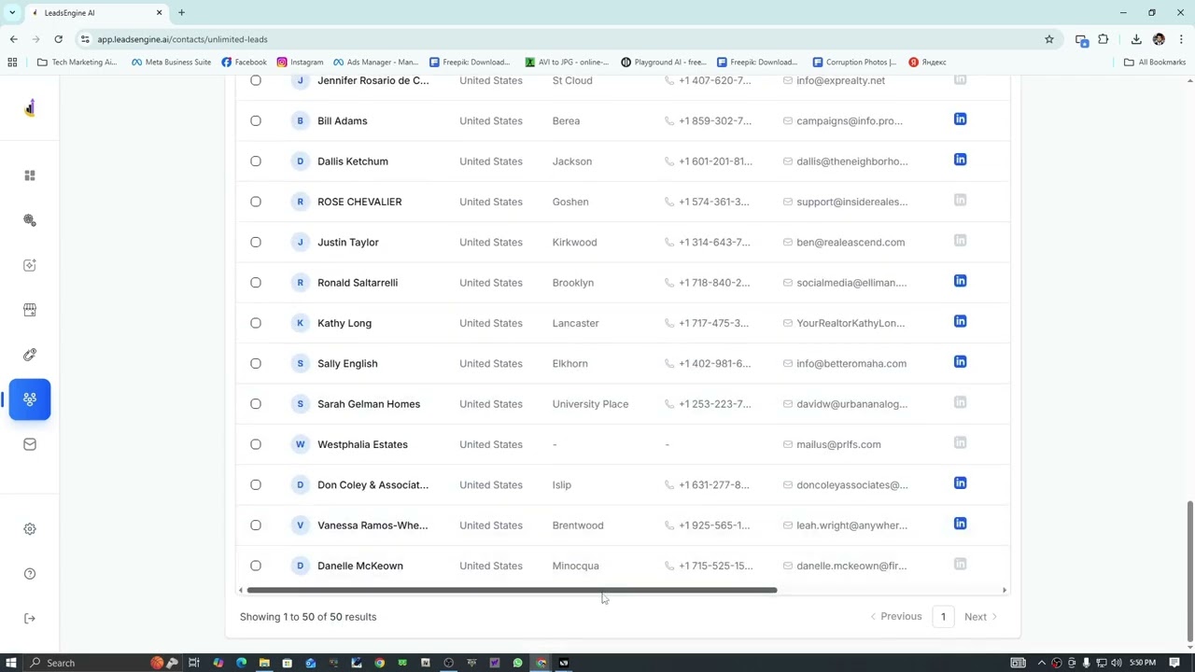Open the Windows Start menu

coord(11,663)
